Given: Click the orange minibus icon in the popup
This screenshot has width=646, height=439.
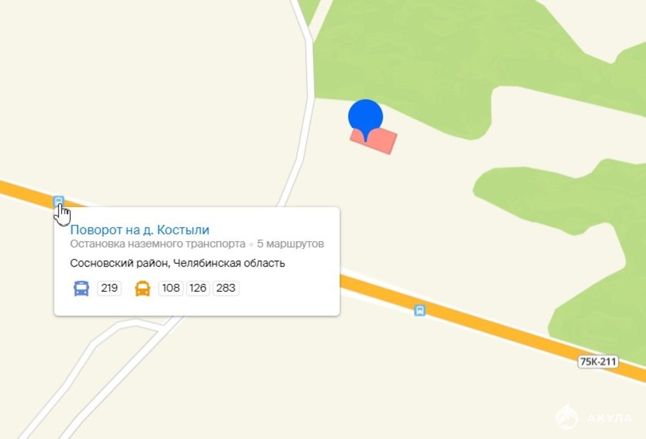Looking at the screenshot, I should [x=143, y=288].
